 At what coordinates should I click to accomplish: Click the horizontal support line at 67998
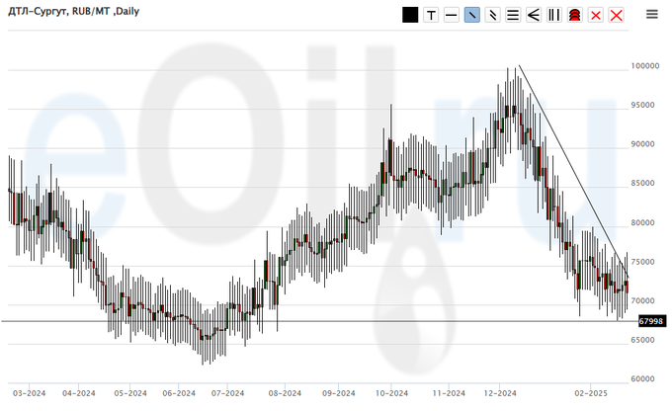(296, 321)
